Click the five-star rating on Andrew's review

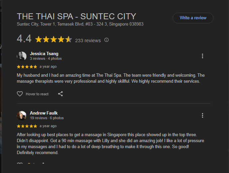click(27, 126)
